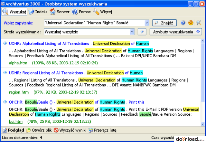Image resolution: width=206 pixels, height=142 pixels.
Task: Click Wyczyść wyniki to clear results
Action: point(70,130)
